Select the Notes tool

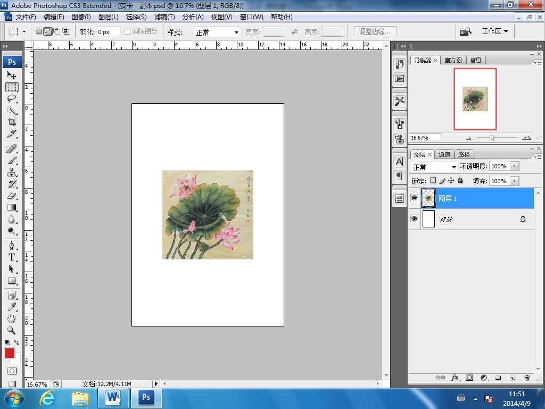coord(12,295)
